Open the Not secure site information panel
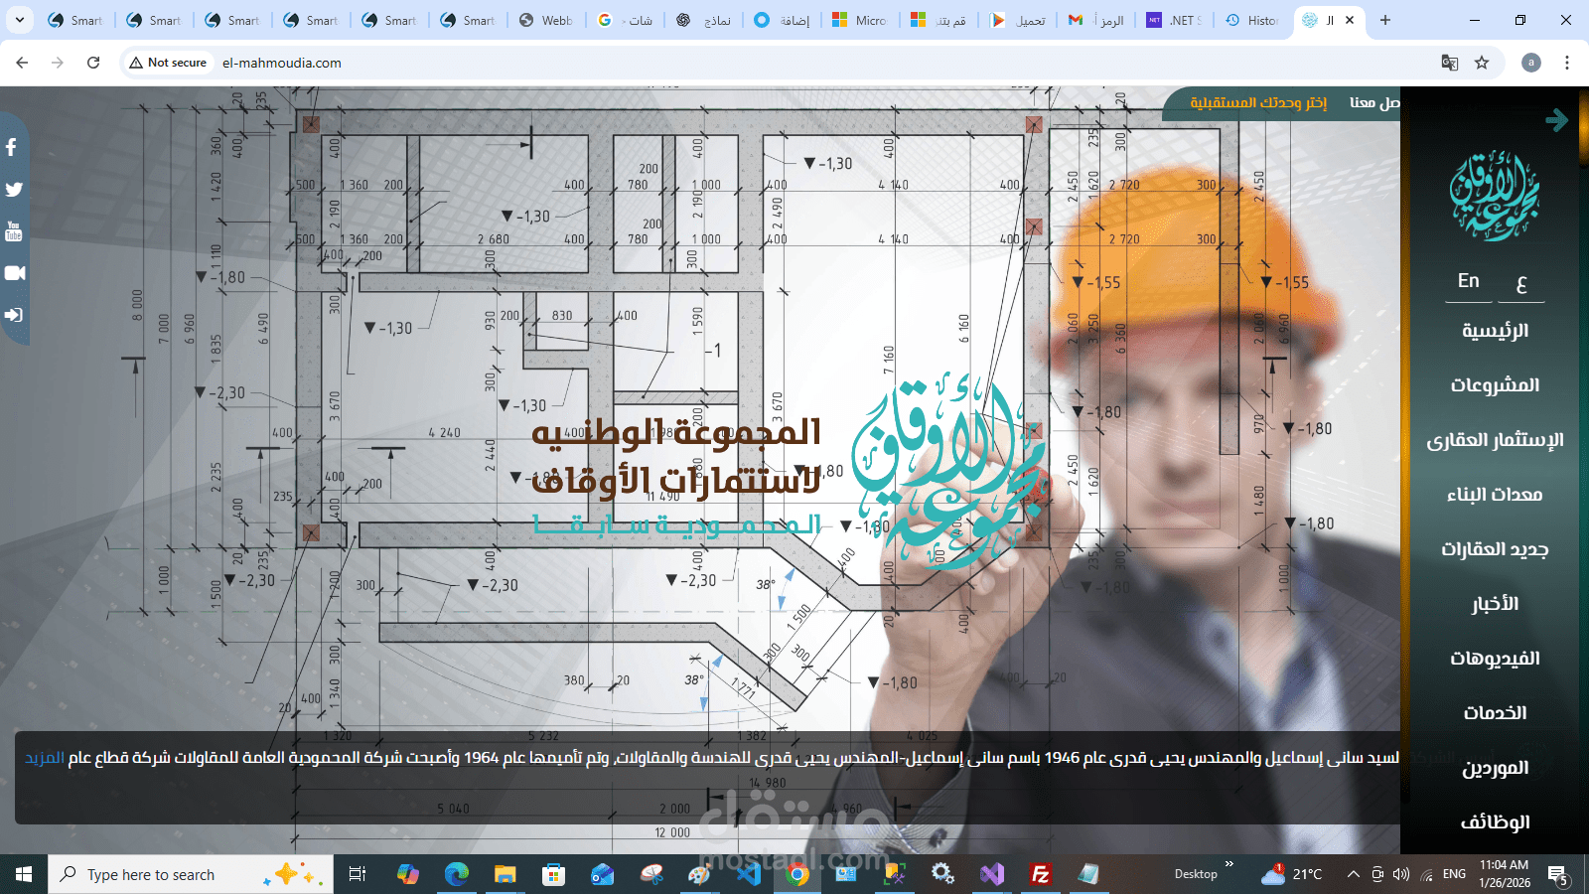This screenshot has width=1589, height=894. [x=167, y=62]
